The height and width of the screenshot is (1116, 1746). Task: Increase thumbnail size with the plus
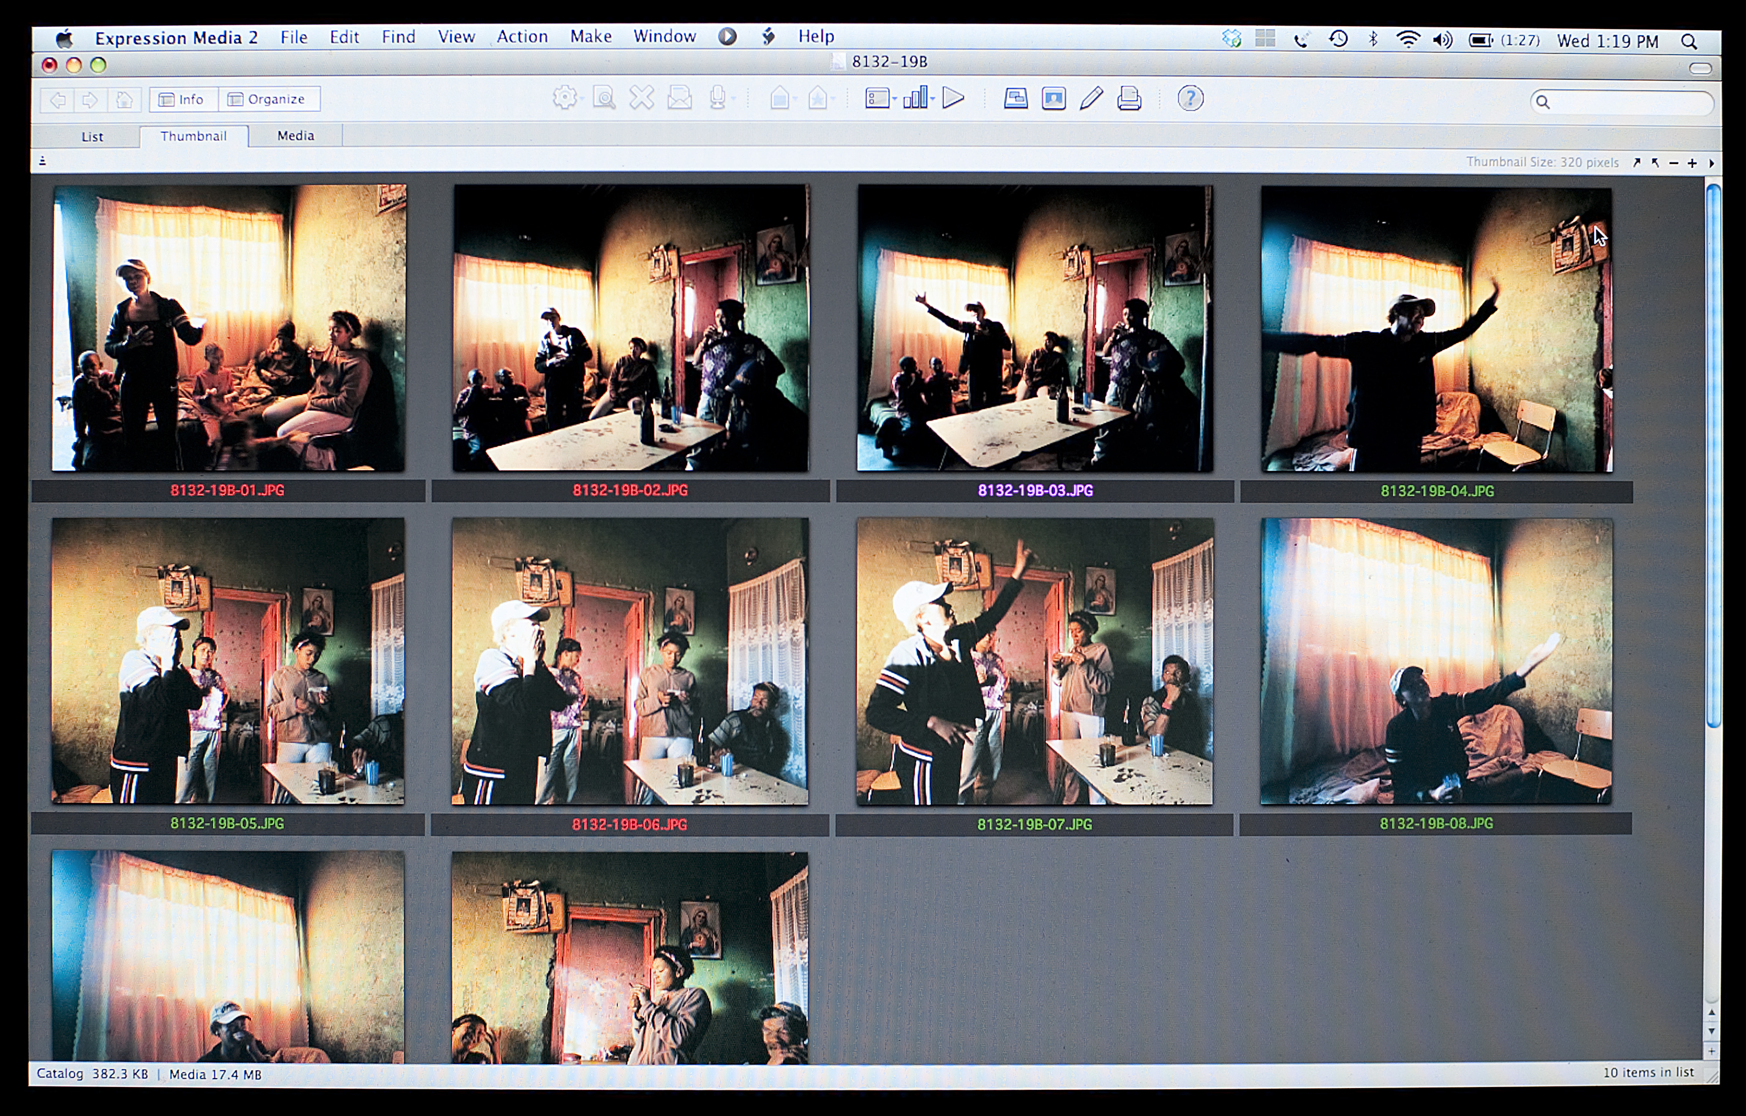[x=1692, y=164]
